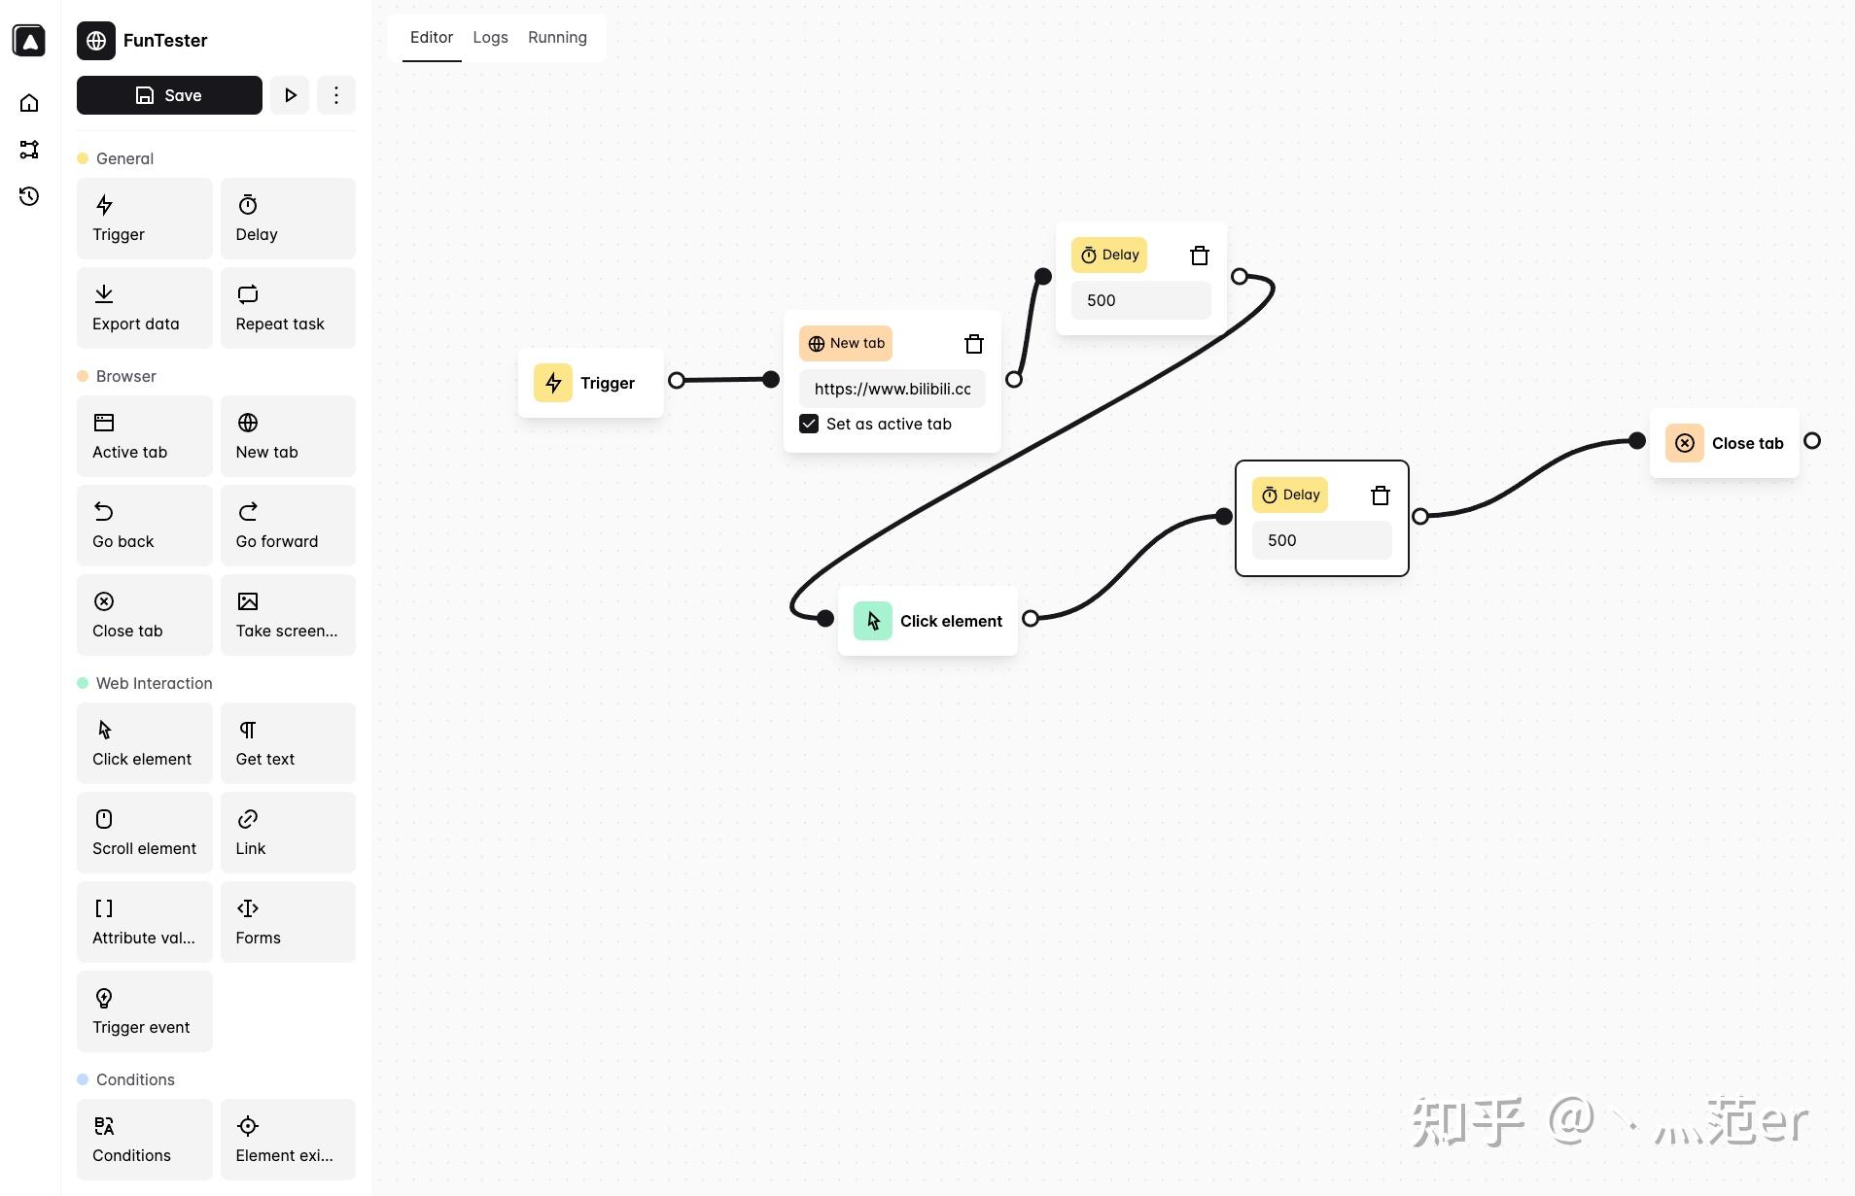
Task: Open the workflows panel in the left sidebar
Action: (x=28, y=149)
